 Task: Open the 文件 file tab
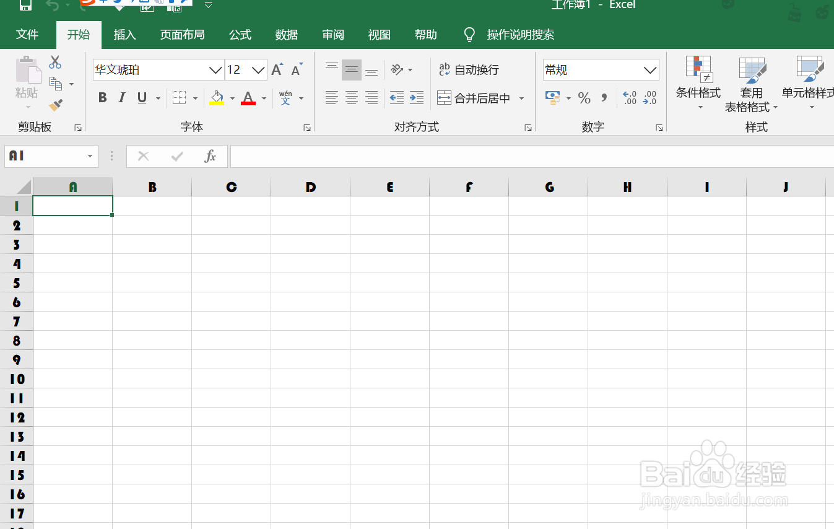[x=27, y=35]
